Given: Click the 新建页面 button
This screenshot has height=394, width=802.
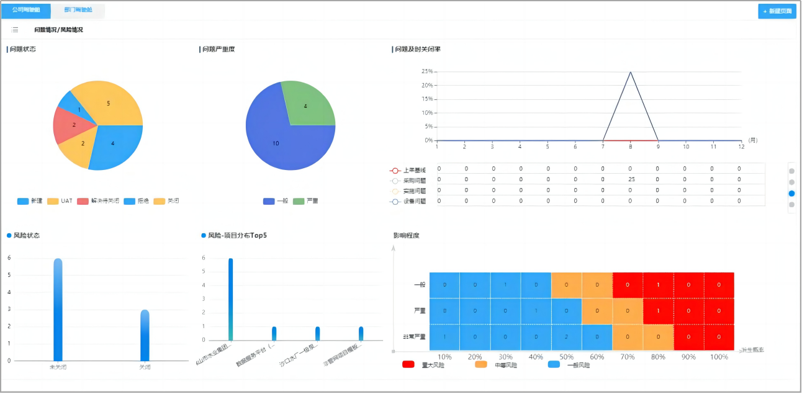Looking at the screenshot, I should point(777,11).
